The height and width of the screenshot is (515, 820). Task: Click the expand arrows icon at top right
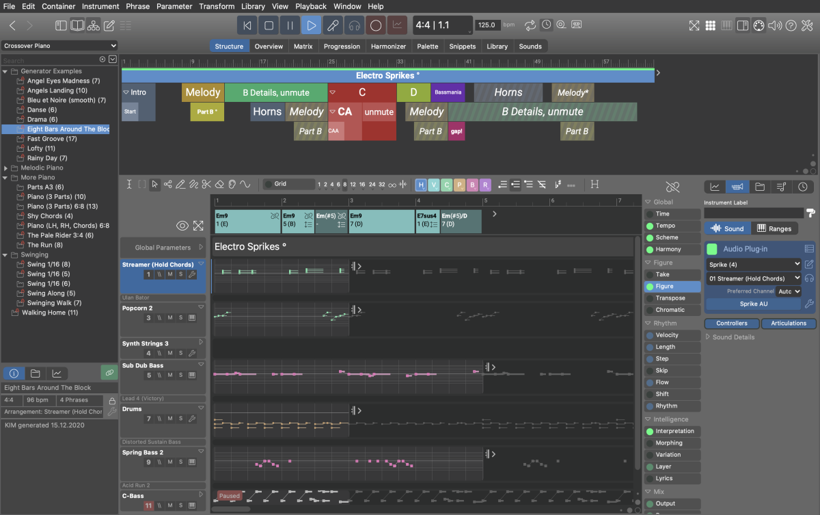point(694,25)
